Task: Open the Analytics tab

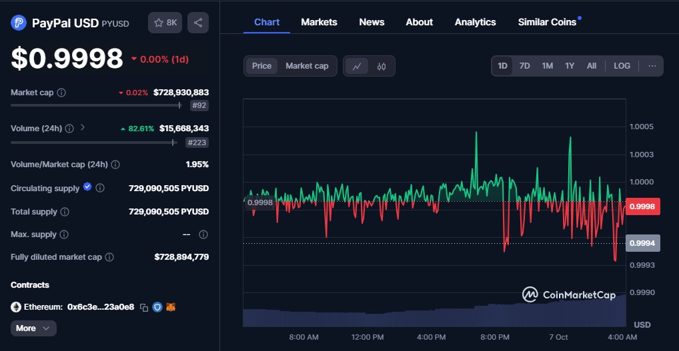Action: point(475,22)
